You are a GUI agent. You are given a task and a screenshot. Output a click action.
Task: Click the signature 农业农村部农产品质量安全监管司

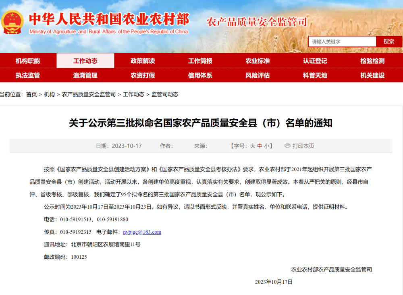pos(332,270)
